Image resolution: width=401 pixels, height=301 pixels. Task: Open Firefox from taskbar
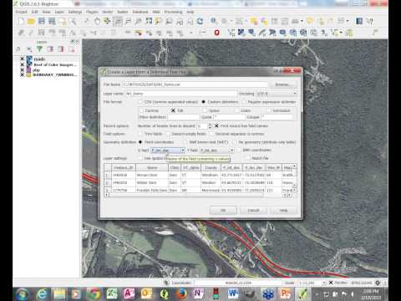click(181, 293)
